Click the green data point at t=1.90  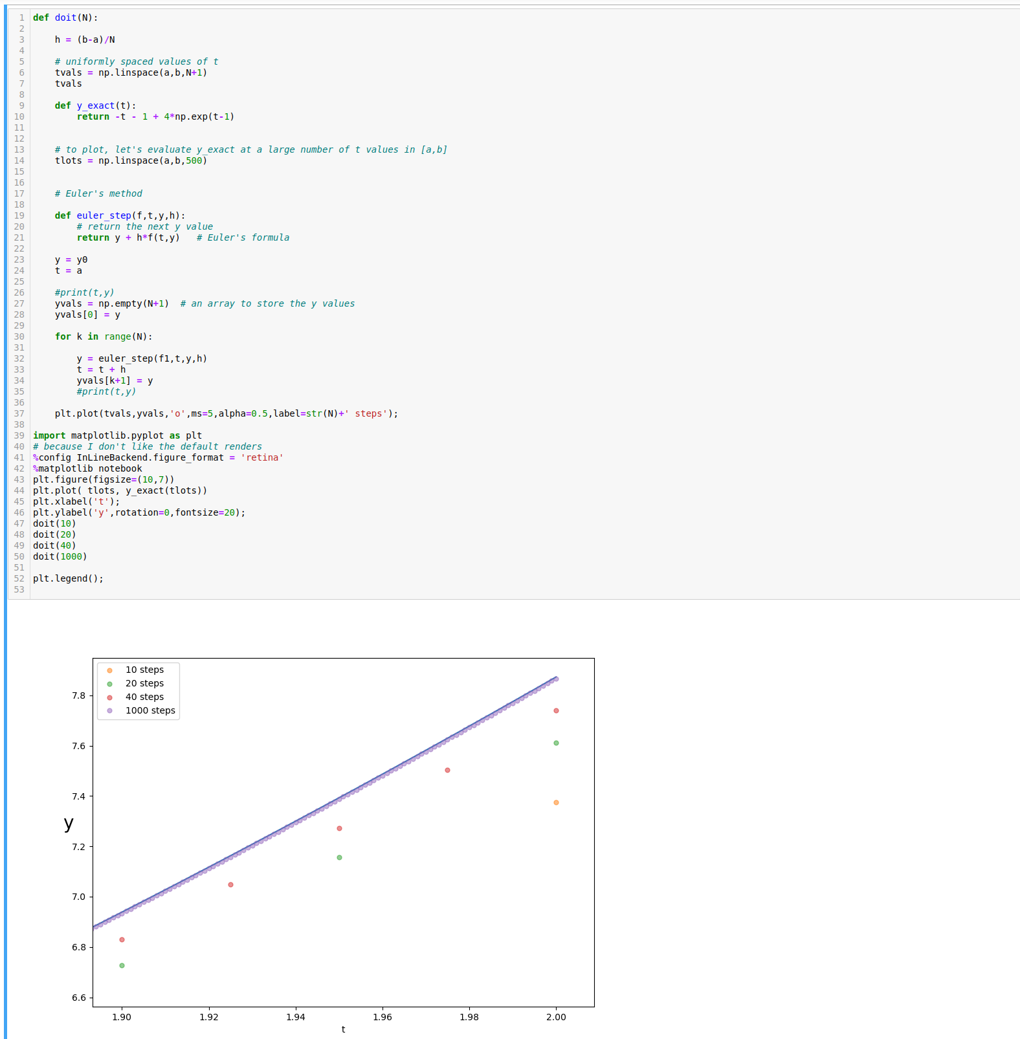(122, 965)
